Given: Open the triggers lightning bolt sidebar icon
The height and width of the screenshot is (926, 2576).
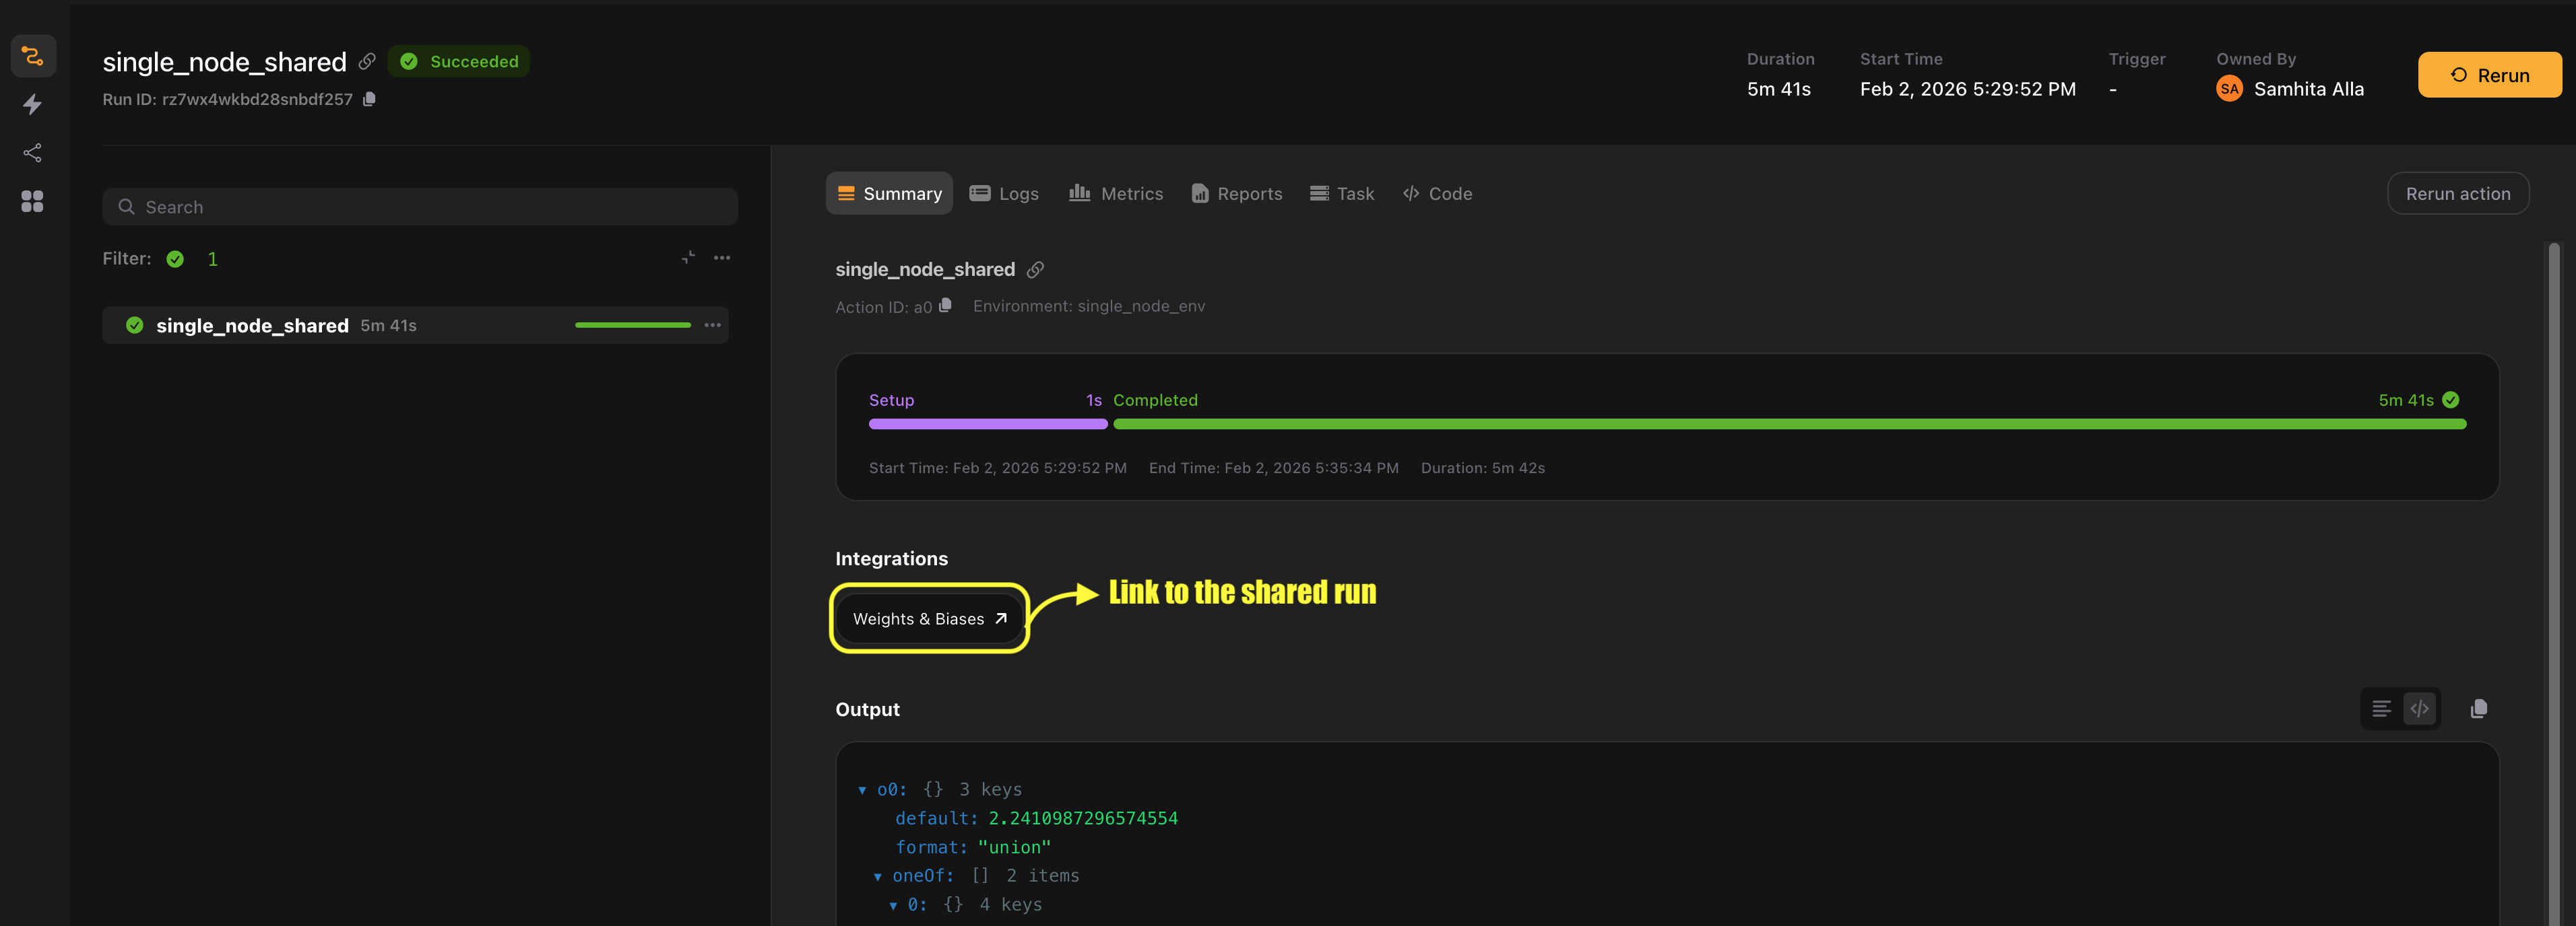Looking at the screenshot, I should [x=32, y=104].
